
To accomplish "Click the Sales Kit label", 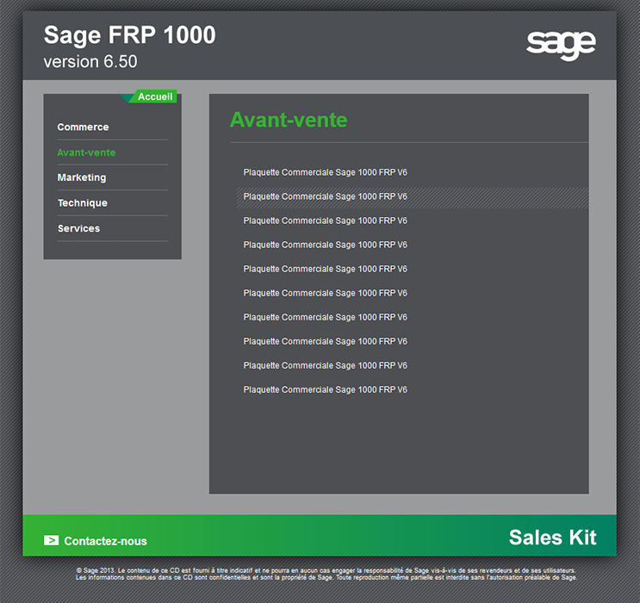I will tap(553, 538).
